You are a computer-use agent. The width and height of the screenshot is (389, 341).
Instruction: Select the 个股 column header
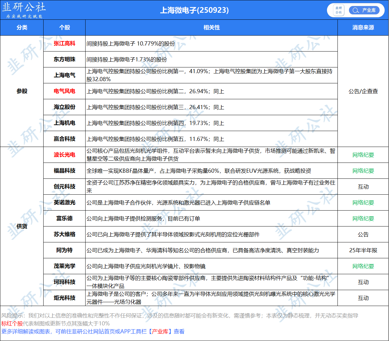pos(65,28)
